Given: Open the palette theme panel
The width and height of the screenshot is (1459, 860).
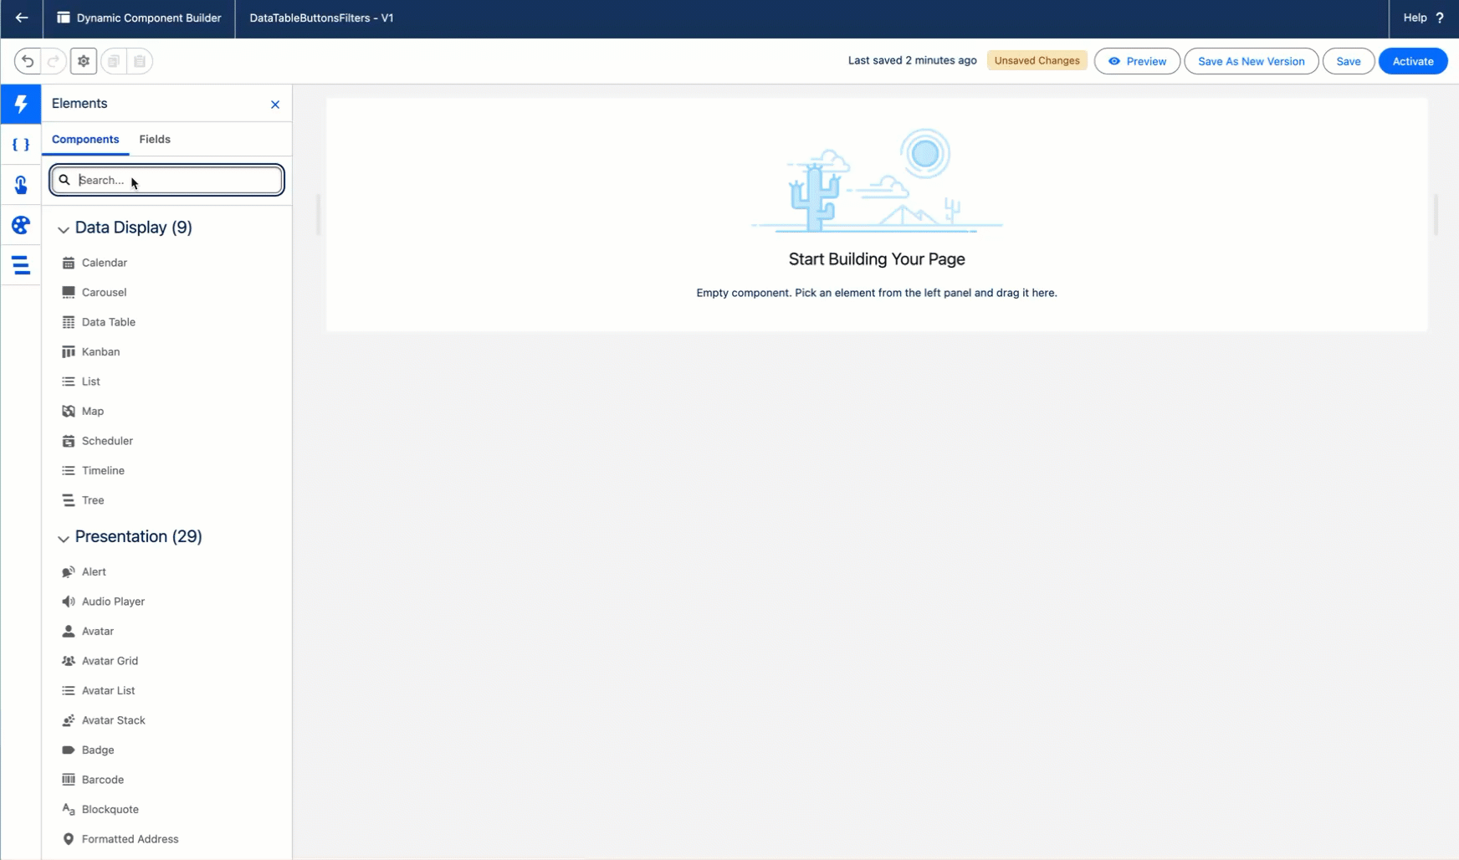Looking at the screenshot, I should (x=21, y=225).
